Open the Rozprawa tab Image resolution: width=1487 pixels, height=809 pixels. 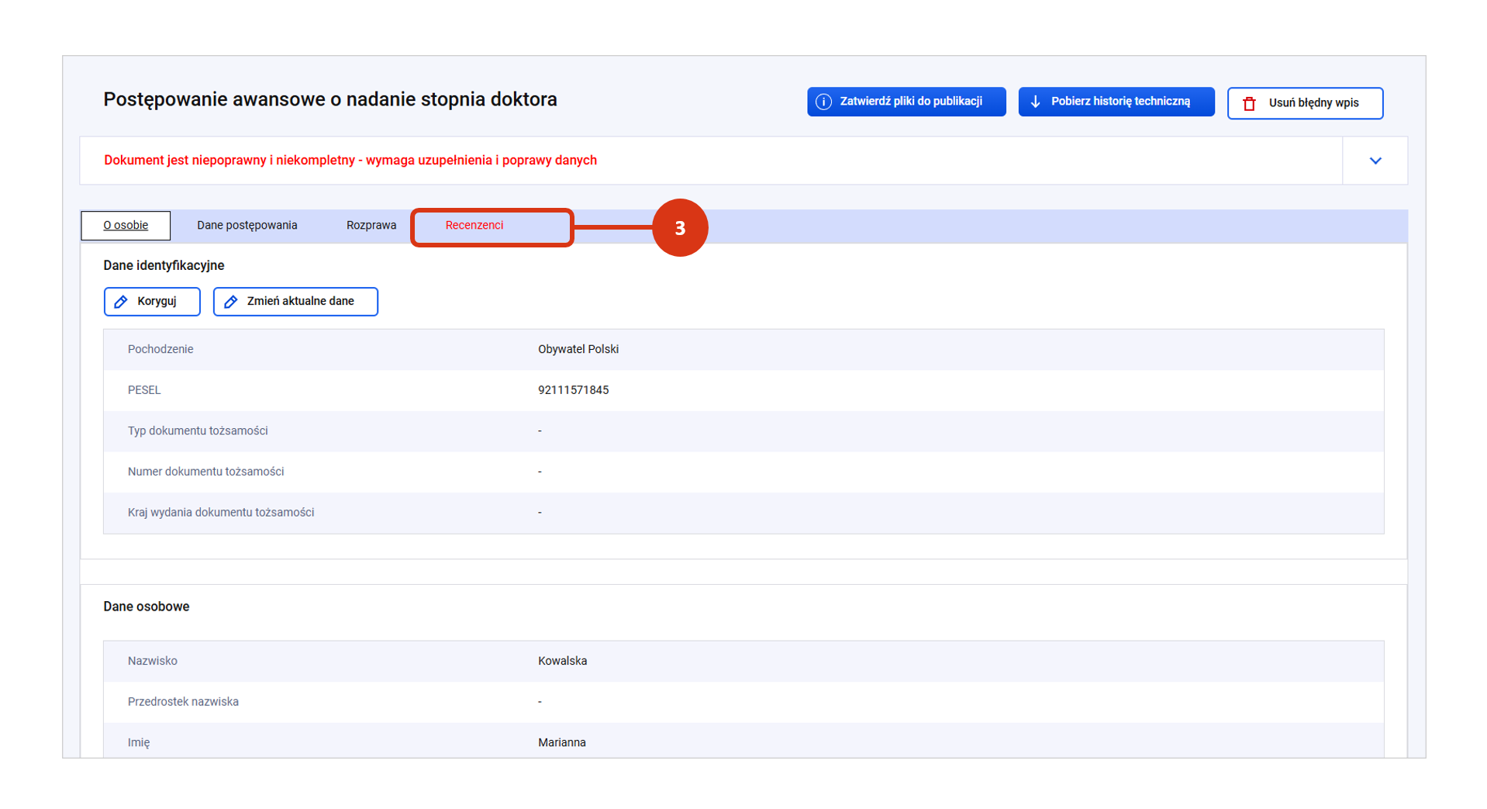pyautogui.click(x=371, y=226)
